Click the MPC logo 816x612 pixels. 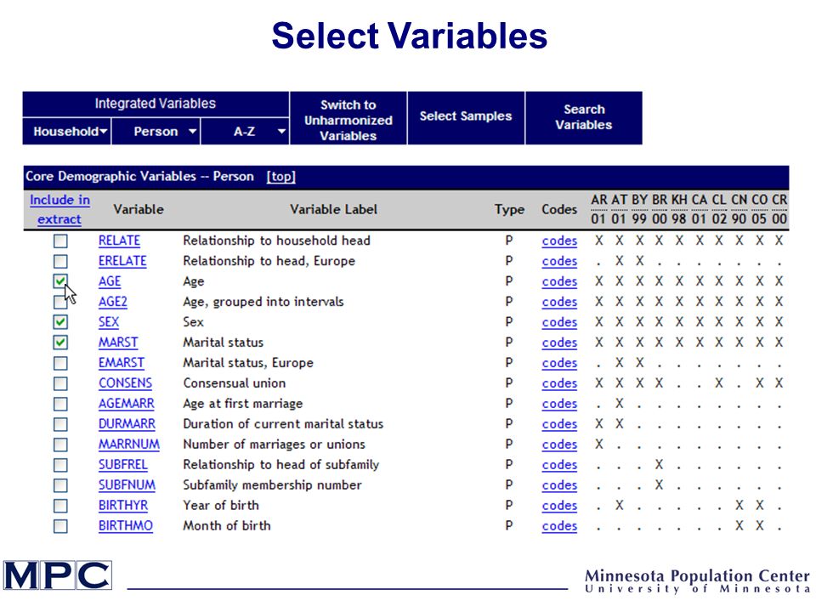57,575
